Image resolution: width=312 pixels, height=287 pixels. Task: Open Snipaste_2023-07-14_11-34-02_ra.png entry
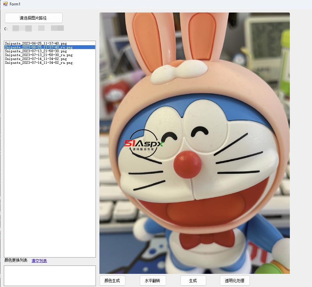pyautogui.click(x=50, y=63)
